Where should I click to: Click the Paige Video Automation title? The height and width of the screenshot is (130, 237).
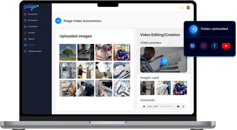pos(82,21)
